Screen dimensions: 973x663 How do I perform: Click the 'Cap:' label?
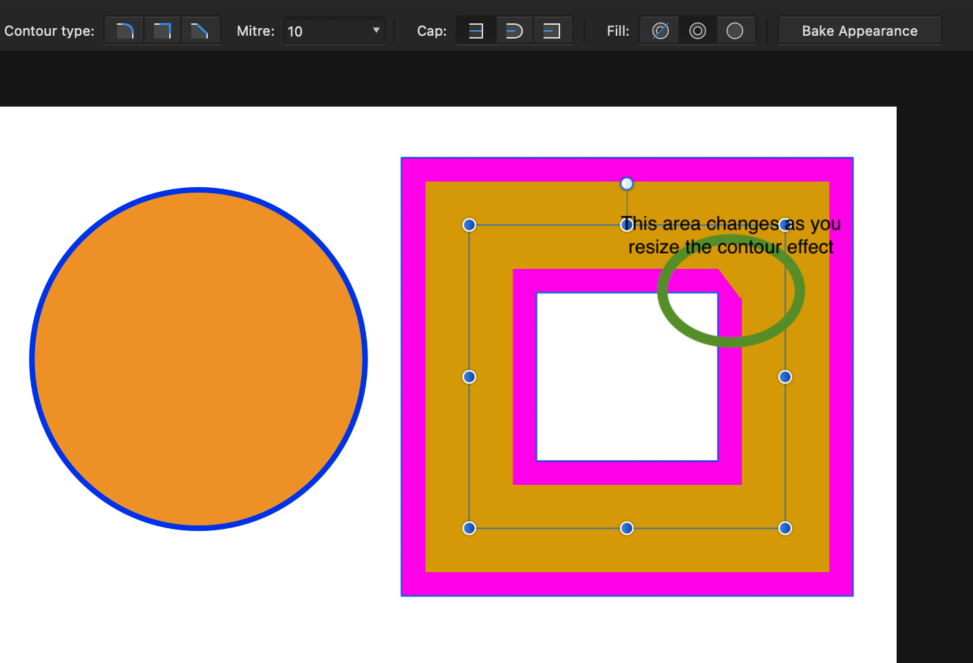pos(432,31)
